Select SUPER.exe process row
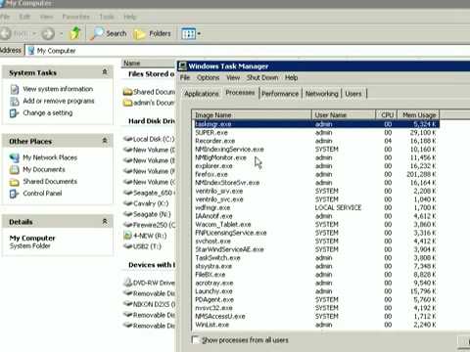470x352 pixels. [315, 133]
